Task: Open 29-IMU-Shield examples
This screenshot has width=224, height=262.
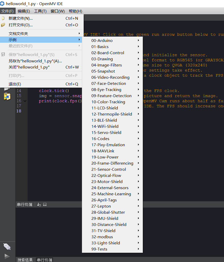Action: (x=112, y=218)
